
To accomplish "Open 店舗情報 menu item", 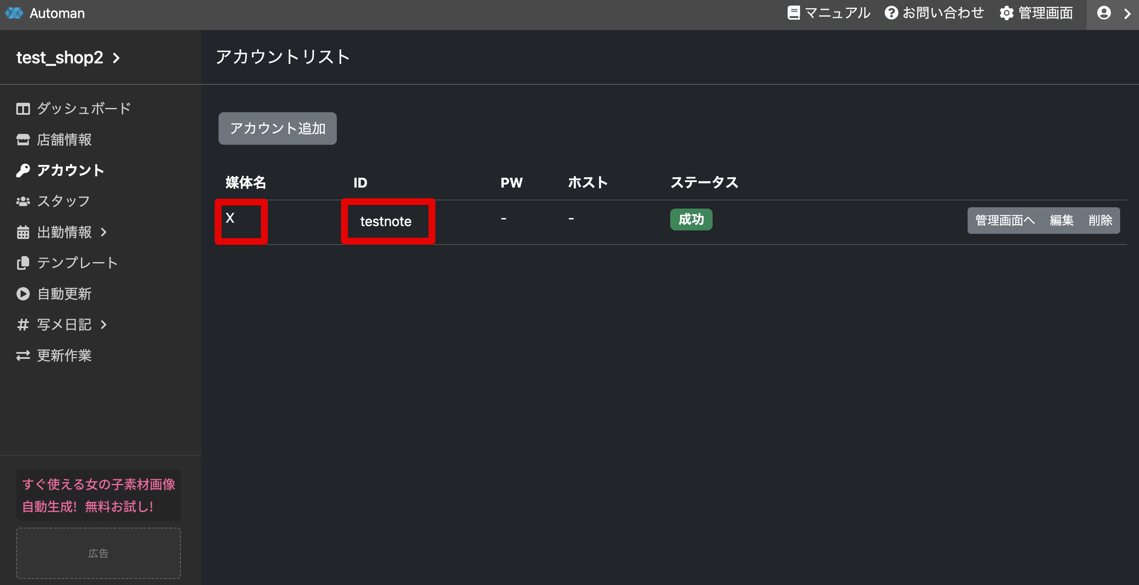I will pos(64,140).
